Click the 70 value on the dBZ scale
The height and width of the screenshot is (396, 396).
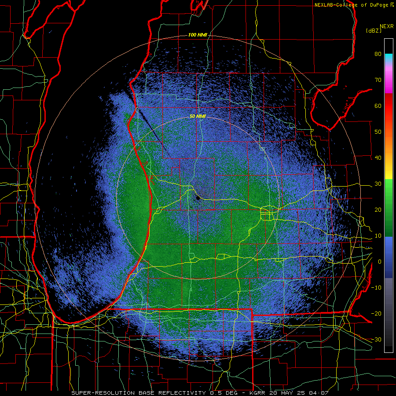click(378, 80)
